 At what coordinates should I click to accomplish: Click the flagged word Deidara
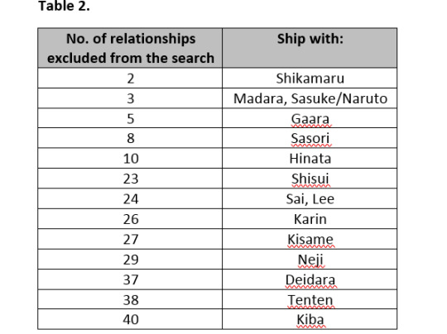point(310,279)
